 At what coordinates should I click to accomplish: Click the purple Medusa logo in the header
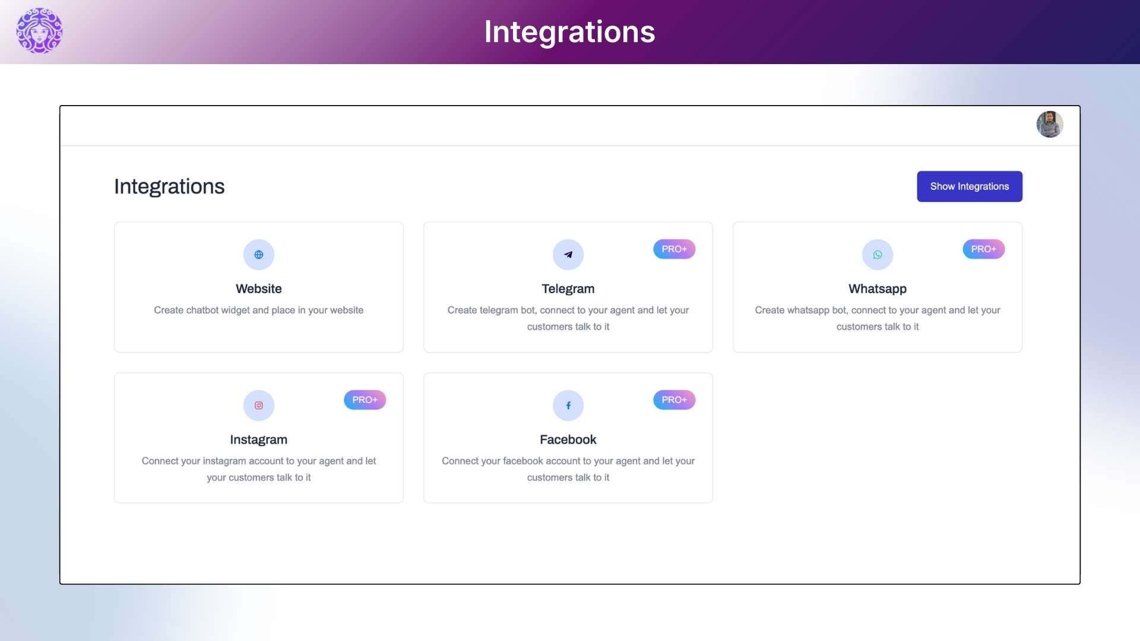click(39, 31)
